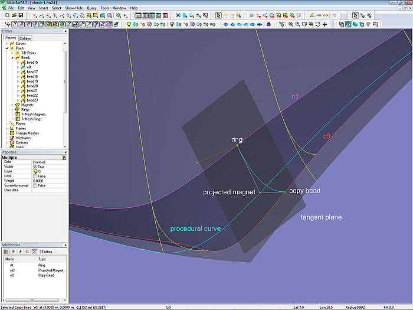Click the rotate view icon
This screenshot has width=413, height=310.
pyautogui.click(x=318, y=24)
